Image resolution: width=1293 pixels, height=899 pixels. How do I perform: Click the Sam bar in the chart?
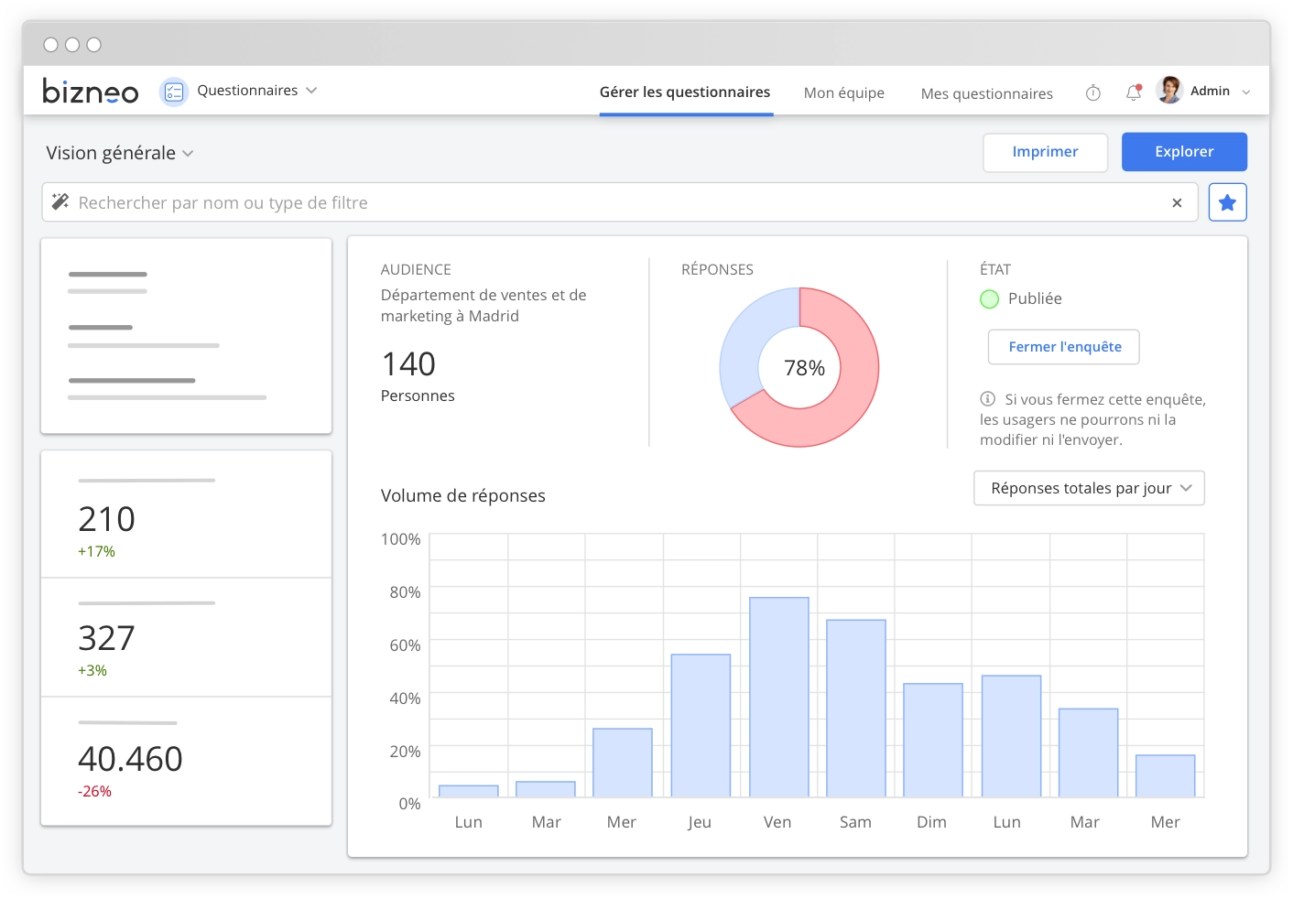pos(856,709)
